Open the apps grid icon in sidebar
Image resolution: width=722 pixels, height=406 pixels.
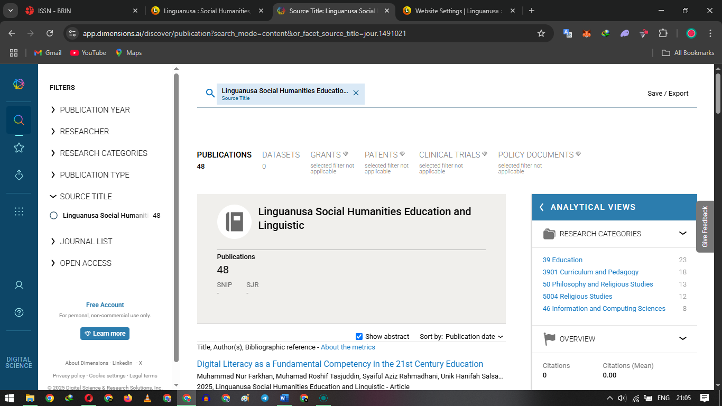coord(18,211)
